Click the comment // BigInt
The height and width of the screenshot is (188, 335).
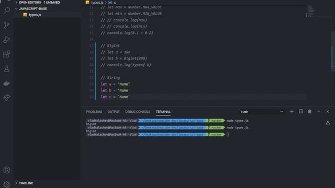[x=110, y=45]
